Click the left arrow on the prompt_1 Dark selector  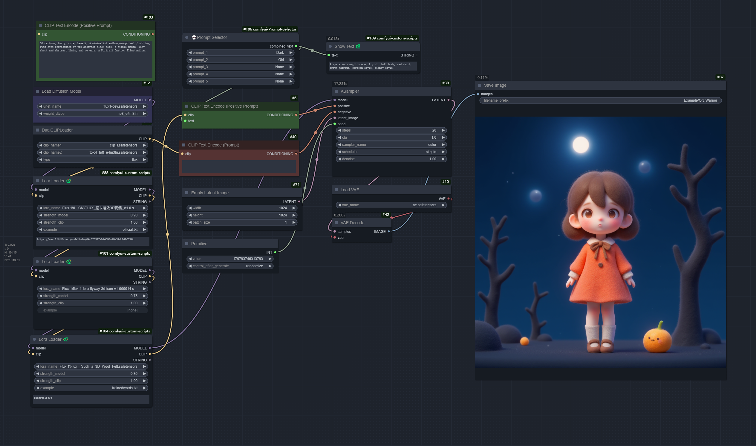click(190, 53)
